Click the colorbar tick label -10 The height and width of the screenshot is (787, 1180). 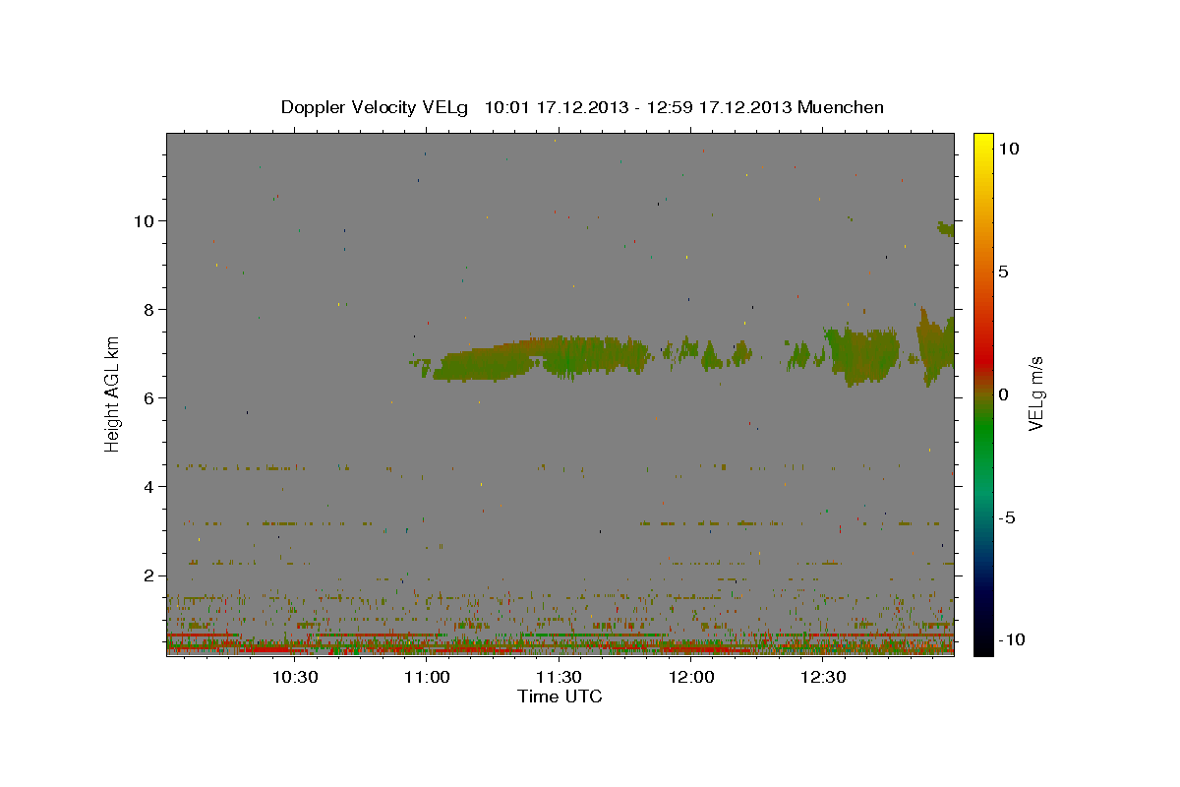click(1010, 639)
